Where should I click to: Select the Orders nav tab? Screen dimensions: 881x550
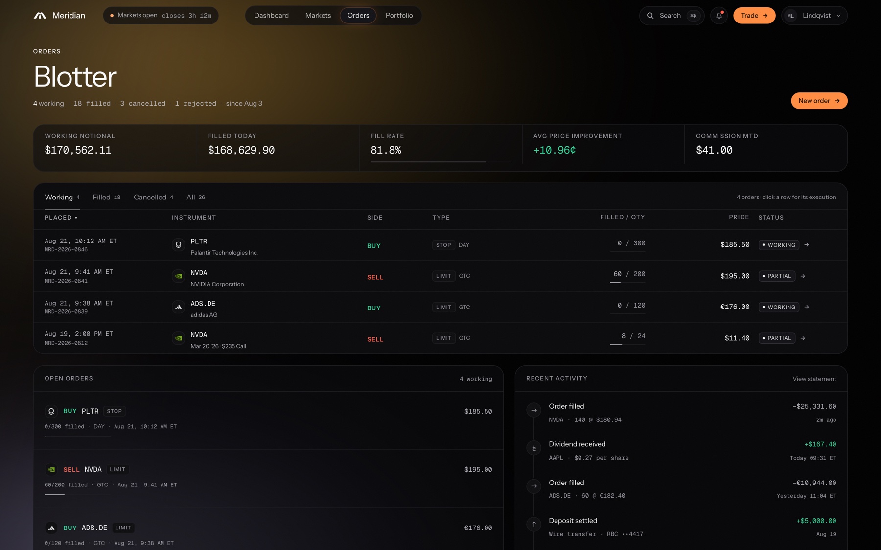click(358, 16)
